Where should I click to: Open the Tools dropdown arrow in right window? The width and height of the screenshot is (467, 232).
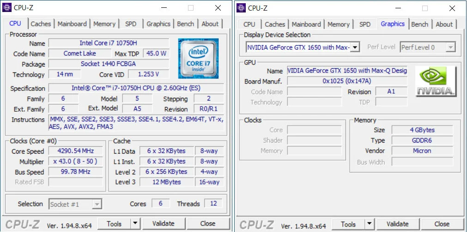coord(369,224)
